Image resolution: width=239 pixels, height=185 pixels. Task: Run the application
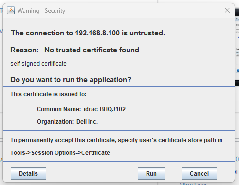pos(151,173)
